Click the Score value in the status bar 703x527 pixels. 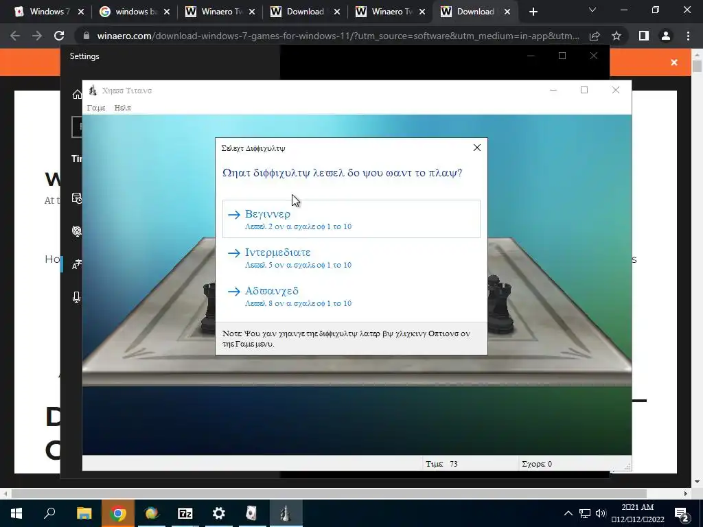(550, 464)
